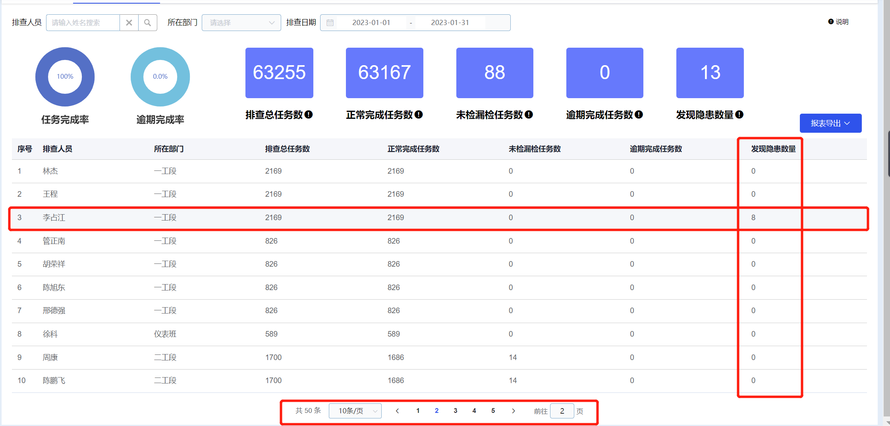This screenshot has height=426, width=890.
Task: Click the start date 2023-01-01 field
Action: point(371,23)
